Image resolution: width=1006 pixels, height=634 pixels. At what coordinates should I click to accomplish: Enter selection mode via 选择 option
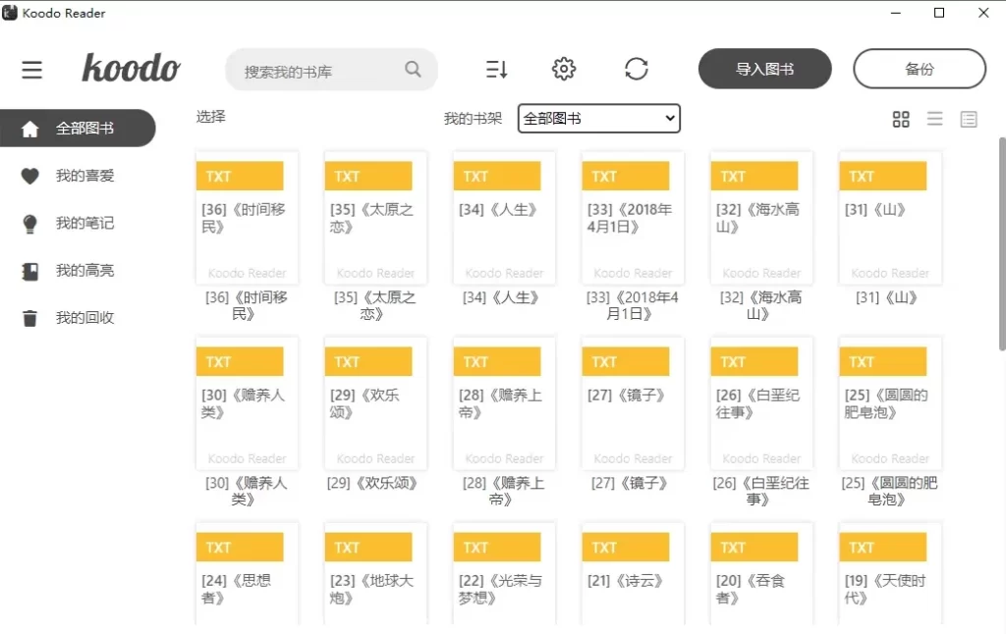click(209, 117)
